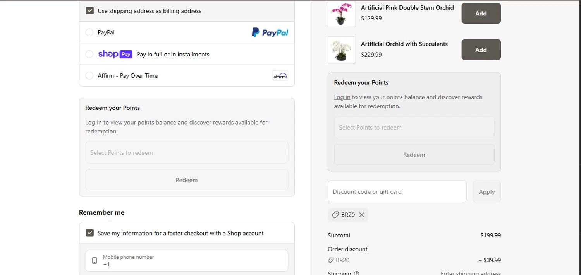
Task: Click the mobile phone icon in number field
Action: pos(95,261)
